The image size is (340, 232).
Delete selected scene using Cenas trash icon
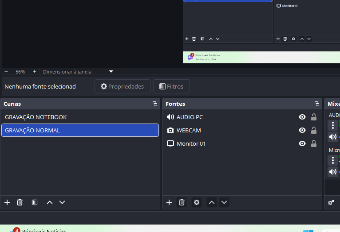tap(20, 202)
